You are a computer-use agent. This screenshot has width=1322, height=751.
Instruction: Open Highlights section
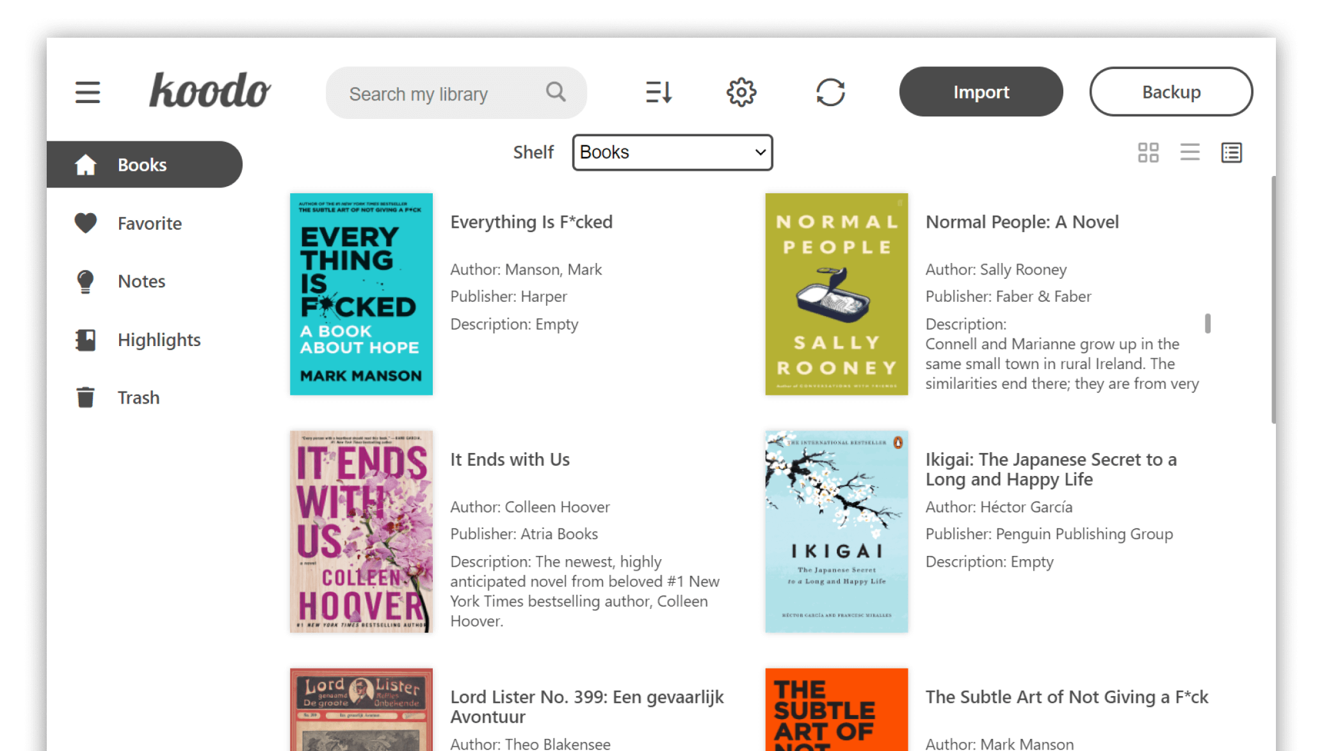(x=159, y=340)
